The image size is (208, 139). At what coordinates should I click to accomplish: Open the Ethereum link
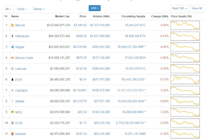(x=22, y=36)
